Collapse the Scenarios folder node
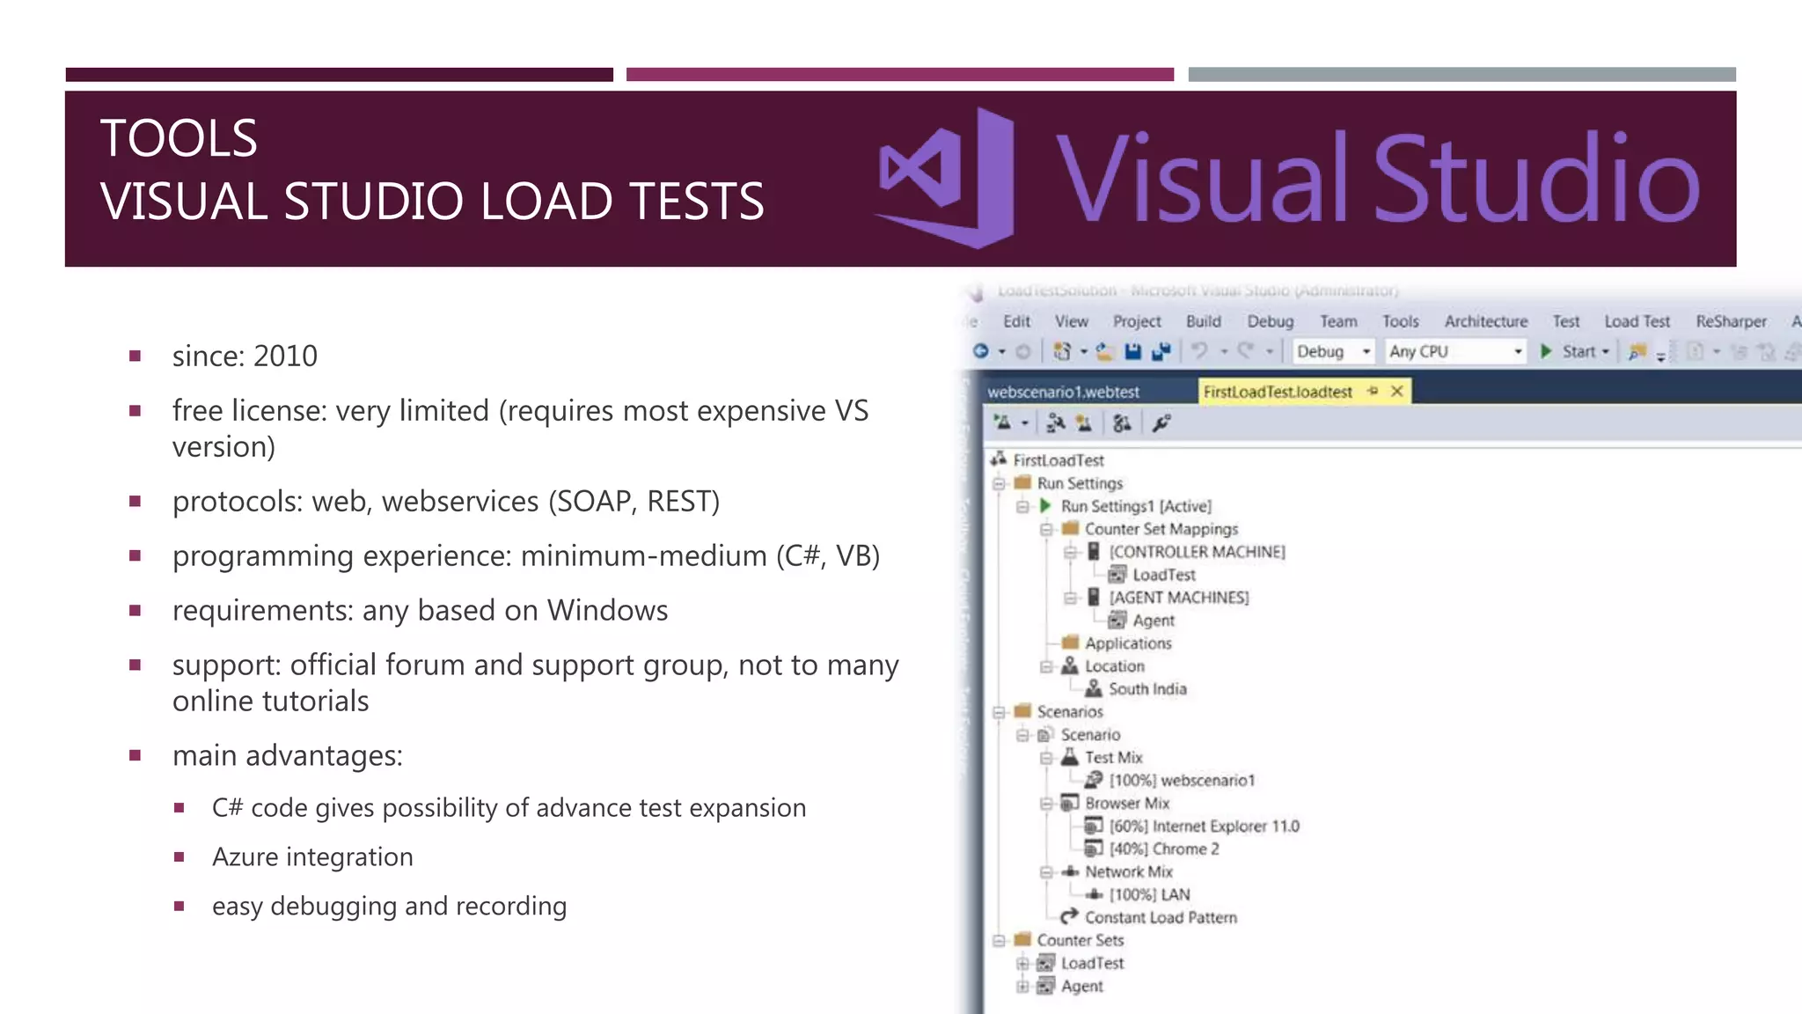The image size is (1802, 1014). point(999,712)
